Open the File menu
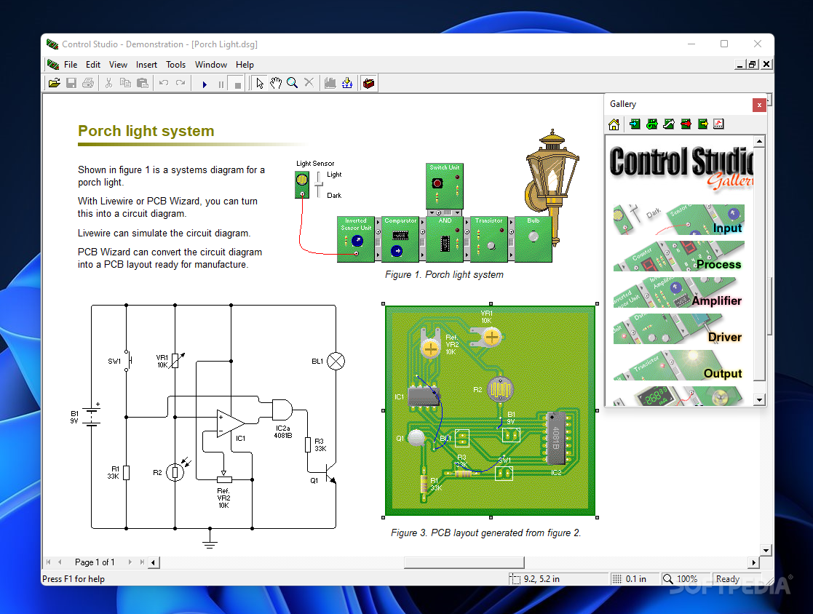This screenshot has width=813, height=614. [71, 65]
